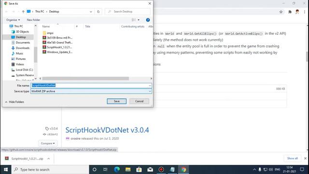
Task: Cancel the Save As dialog
Action: 139,101
